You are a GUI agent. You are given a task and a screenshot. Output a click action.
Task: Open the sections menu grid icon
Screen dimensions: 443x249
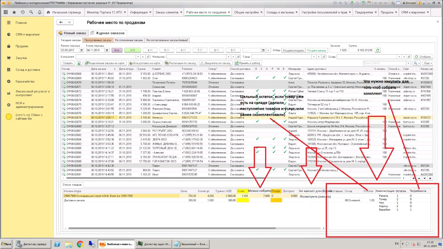tap(6, 12)
